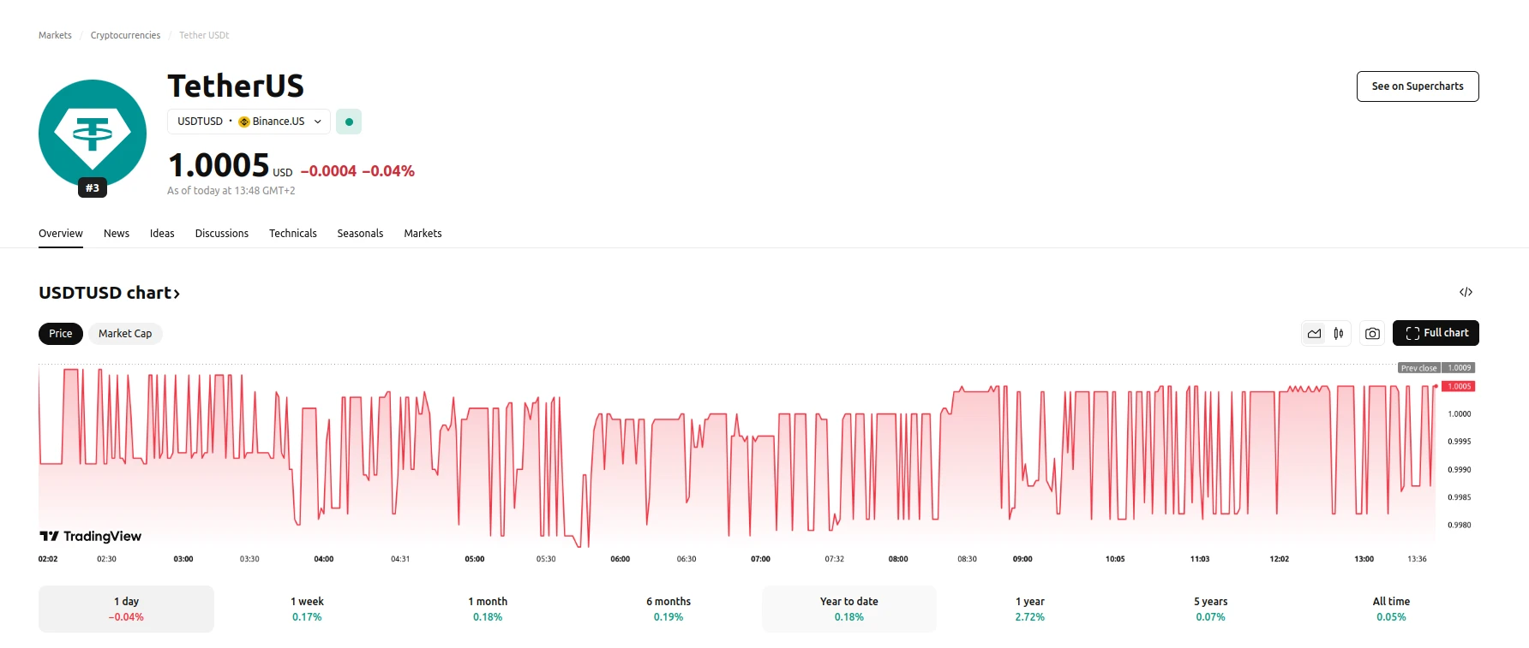
Task: Go to Markets breadcrumb link
Action: click(x=55, y=35)
